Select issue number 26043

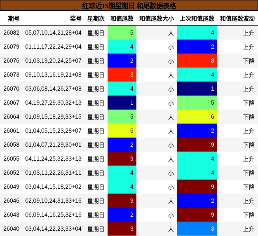pyautogui.click(x=12, y=215)
